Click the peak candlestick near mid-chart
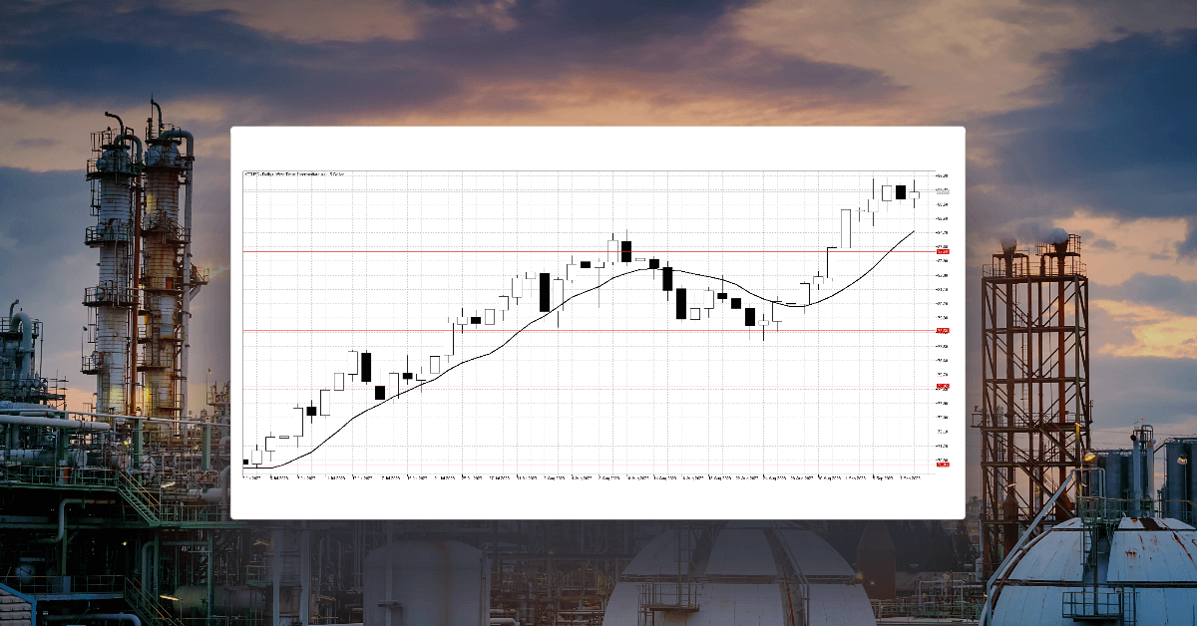The width and height of the screenshot is (1197, 626). 625,249
